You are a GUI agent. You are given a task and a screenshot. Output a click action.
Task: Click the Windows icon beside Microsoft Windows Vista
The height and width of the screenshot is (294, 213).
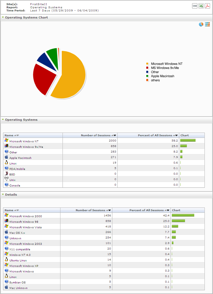(7, 226)
